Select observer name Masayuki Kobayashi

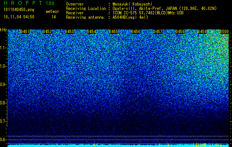pyautogui.click(x=132, y=4)
